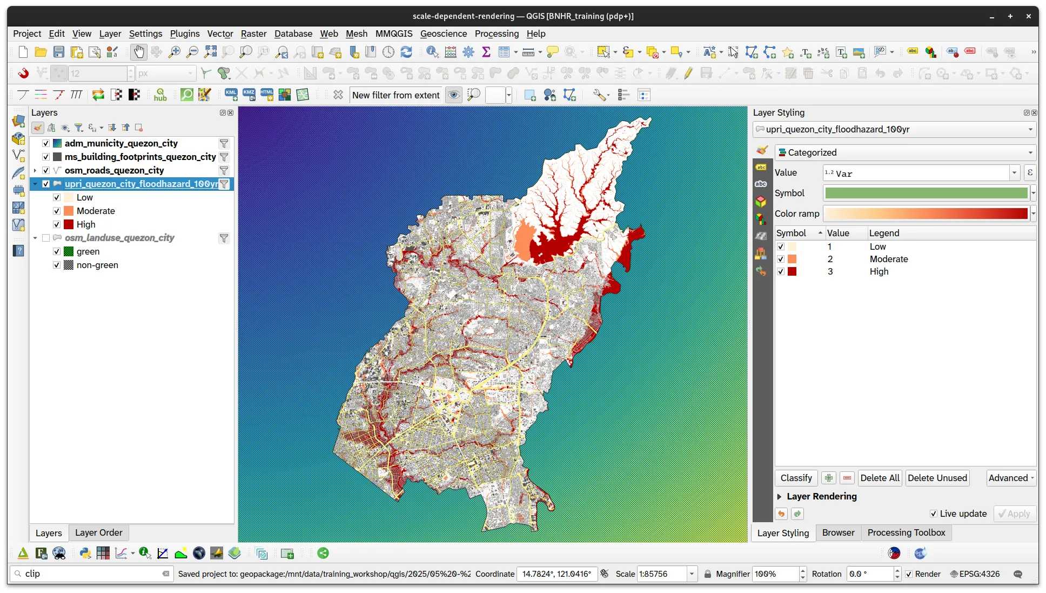This screenshot has width=1046, height=593.
Task: Click the Show Statistical Summary icon
Action: 486,52
